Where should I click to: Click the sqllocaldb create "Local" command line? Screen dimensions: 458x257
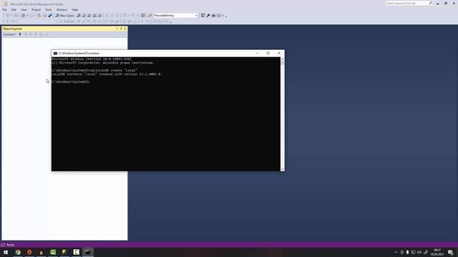[94, 70]
